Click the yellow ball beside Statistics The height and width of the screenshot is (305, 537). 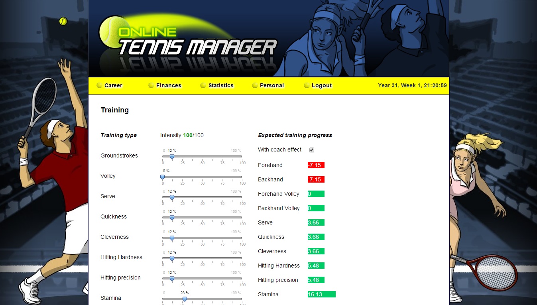click(203, 85)
